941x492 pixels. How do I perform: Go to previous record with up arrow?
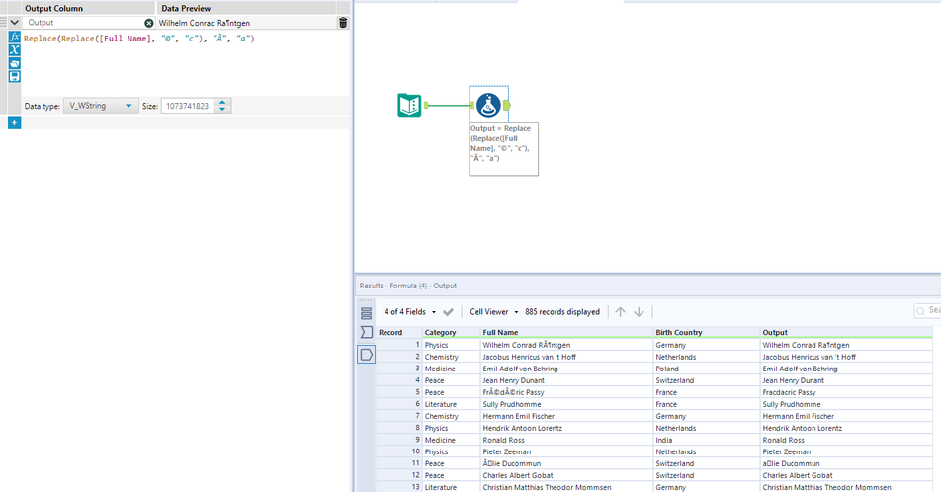pos(620,312)
